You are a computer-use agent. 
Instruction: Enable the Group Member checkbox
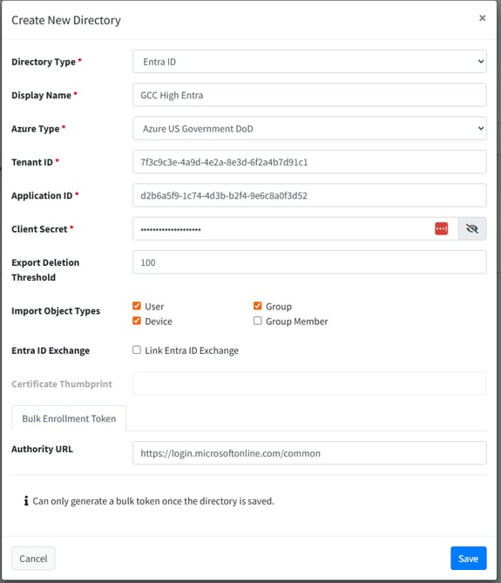click(258, 321)
